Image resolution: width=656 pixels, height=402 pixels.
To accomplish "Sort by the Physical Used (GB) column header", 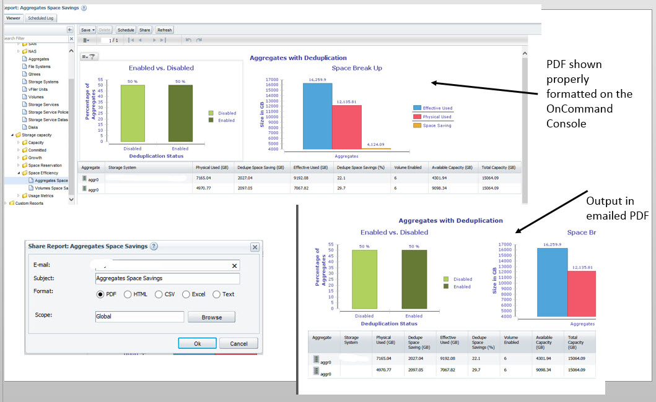I will click(212, 168).
